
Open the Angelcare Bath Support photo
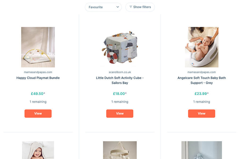tap(202, 47)
